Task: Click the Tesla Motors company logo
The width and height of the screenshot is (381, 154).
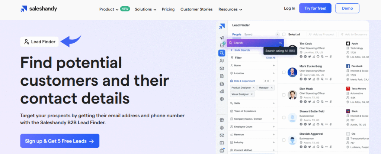Action: [x=348, y=89]
